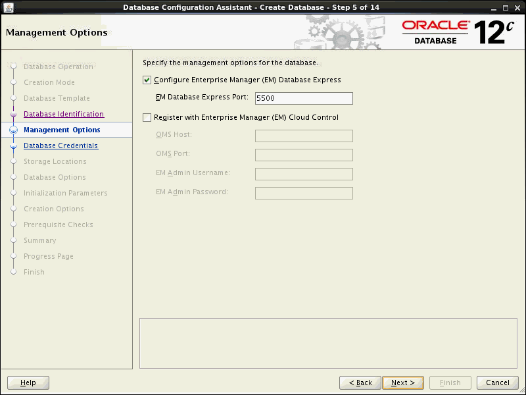Screen dimensions: 526x395
Task: Go to Database Identification step link
Action: [x=64, y=114]
